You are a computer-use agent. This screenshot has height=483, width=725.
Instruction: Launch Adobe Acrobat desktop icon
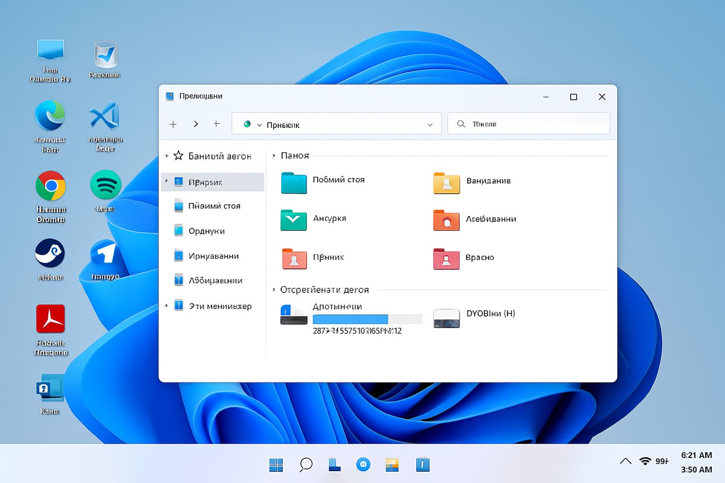pyautogui.click(x=51, y=319)
